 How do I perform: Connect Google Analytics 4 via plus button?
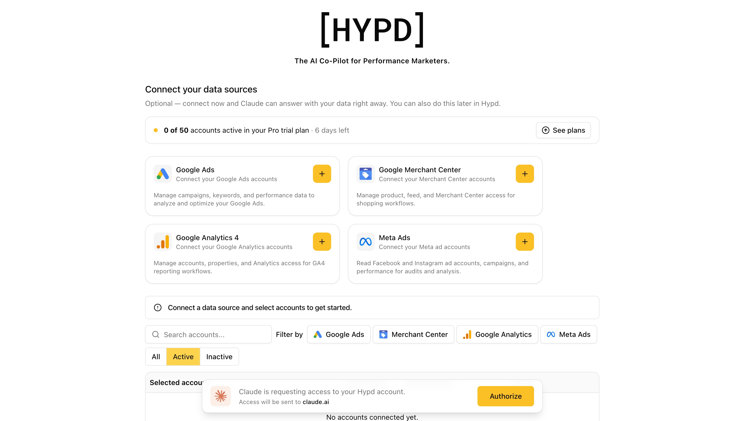coord(322,242)
